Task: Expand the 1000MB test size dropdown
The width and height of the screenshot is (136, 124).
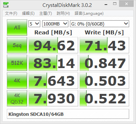Action: pyautogui.click(x=55, y=24)
